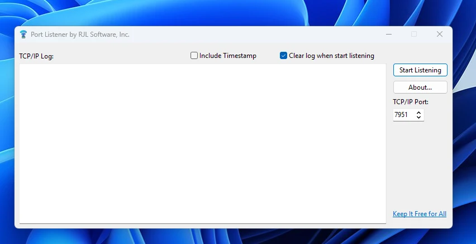The image size is (476, 244).
Task: Click the greyed-out maximize button
Action: [x=414, y=35]
